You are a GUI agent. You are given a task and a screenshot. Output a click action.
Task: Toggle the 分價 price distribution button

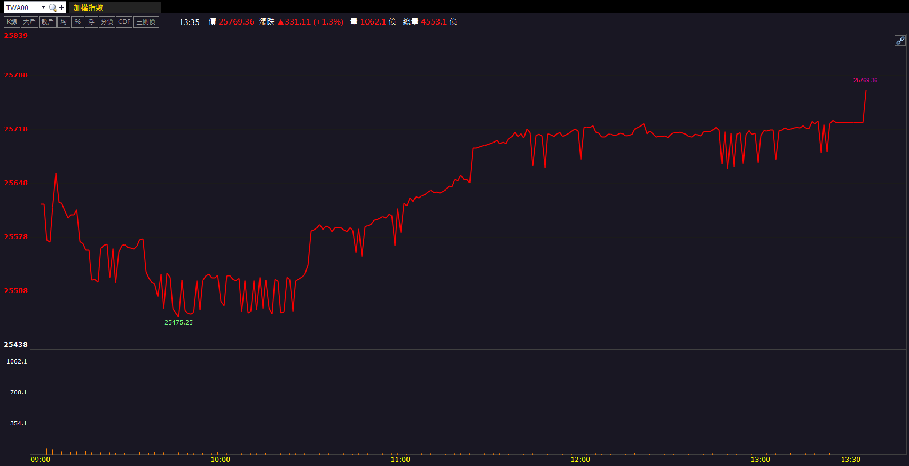[x=107, y=22]
